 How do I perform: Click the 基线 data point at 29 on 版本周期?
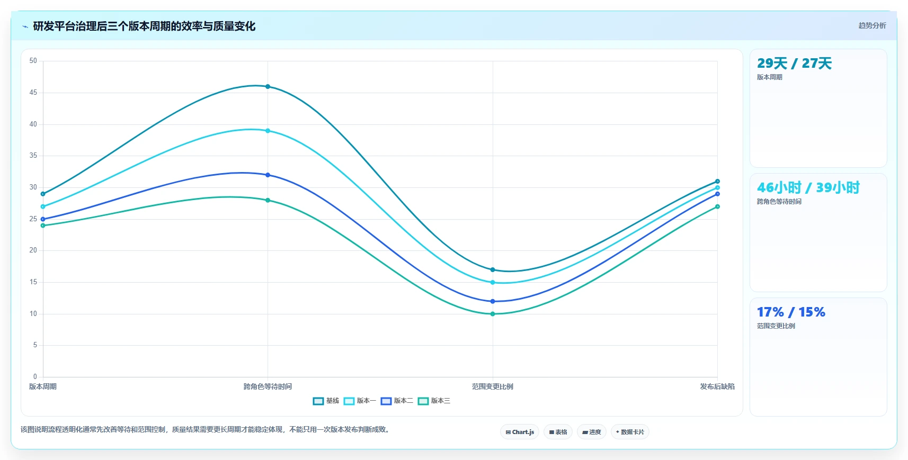pos(43,194)
